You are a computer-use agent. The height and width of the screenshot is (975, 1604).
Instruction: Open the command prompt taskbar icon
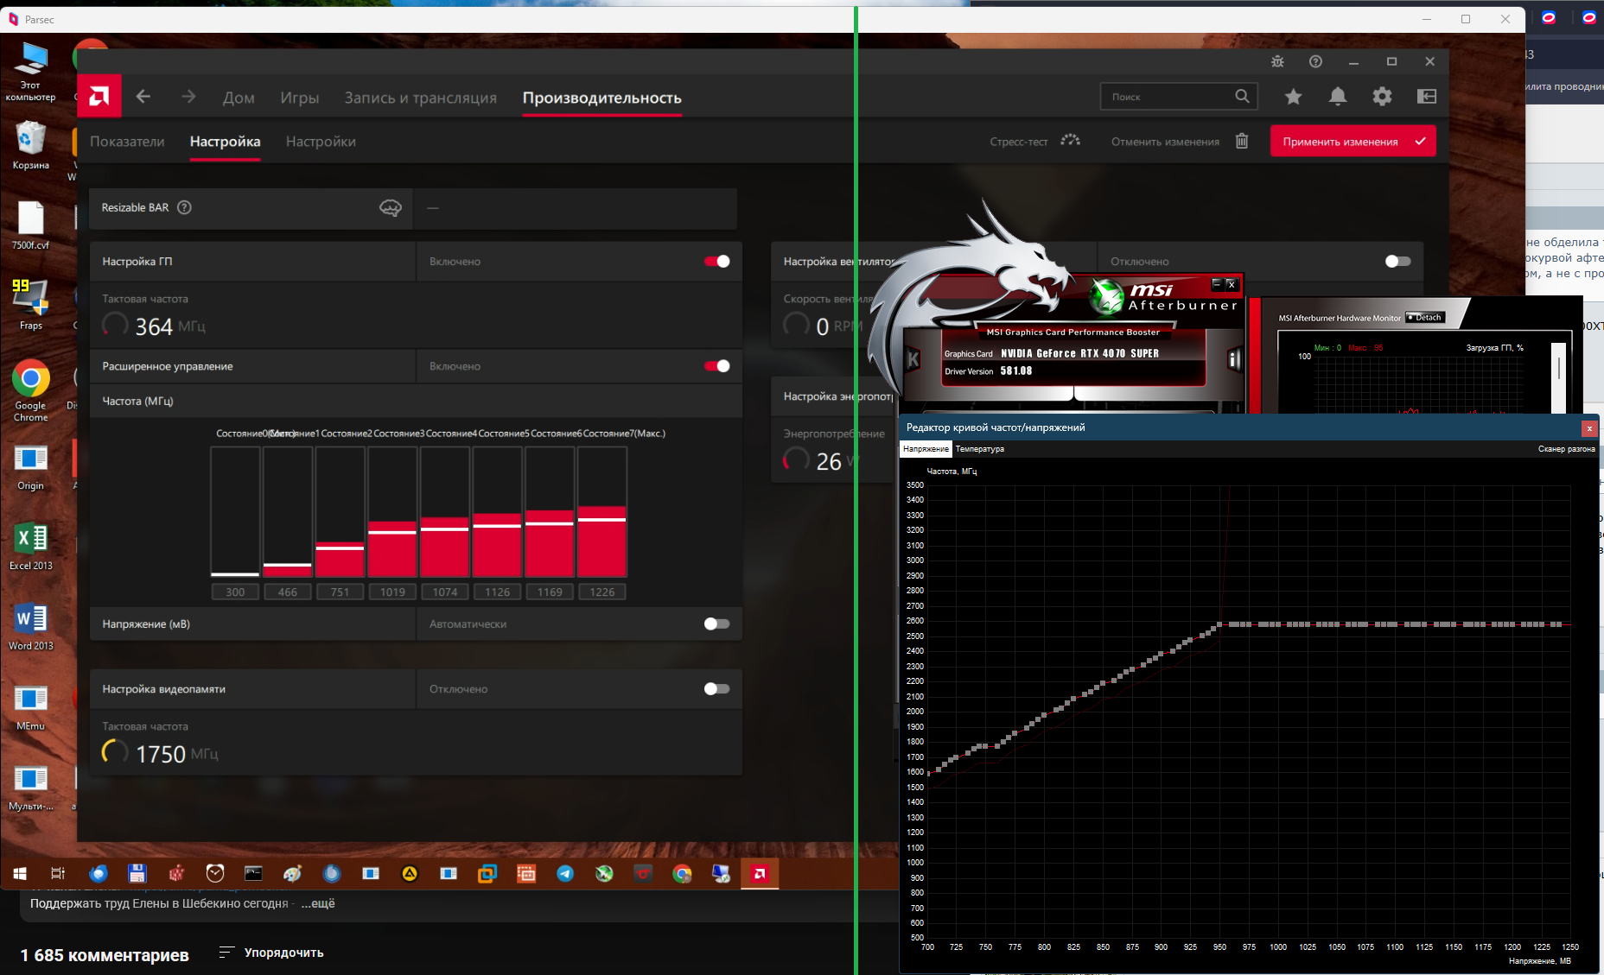pos(253,874)
